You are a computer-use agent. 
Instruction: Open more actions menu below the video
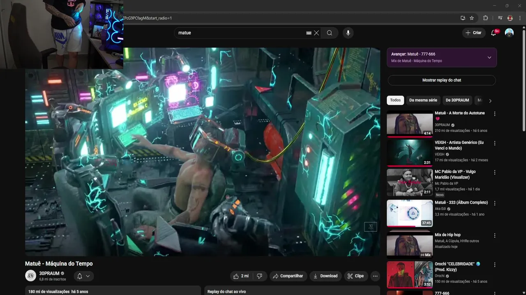pos(375,276)
